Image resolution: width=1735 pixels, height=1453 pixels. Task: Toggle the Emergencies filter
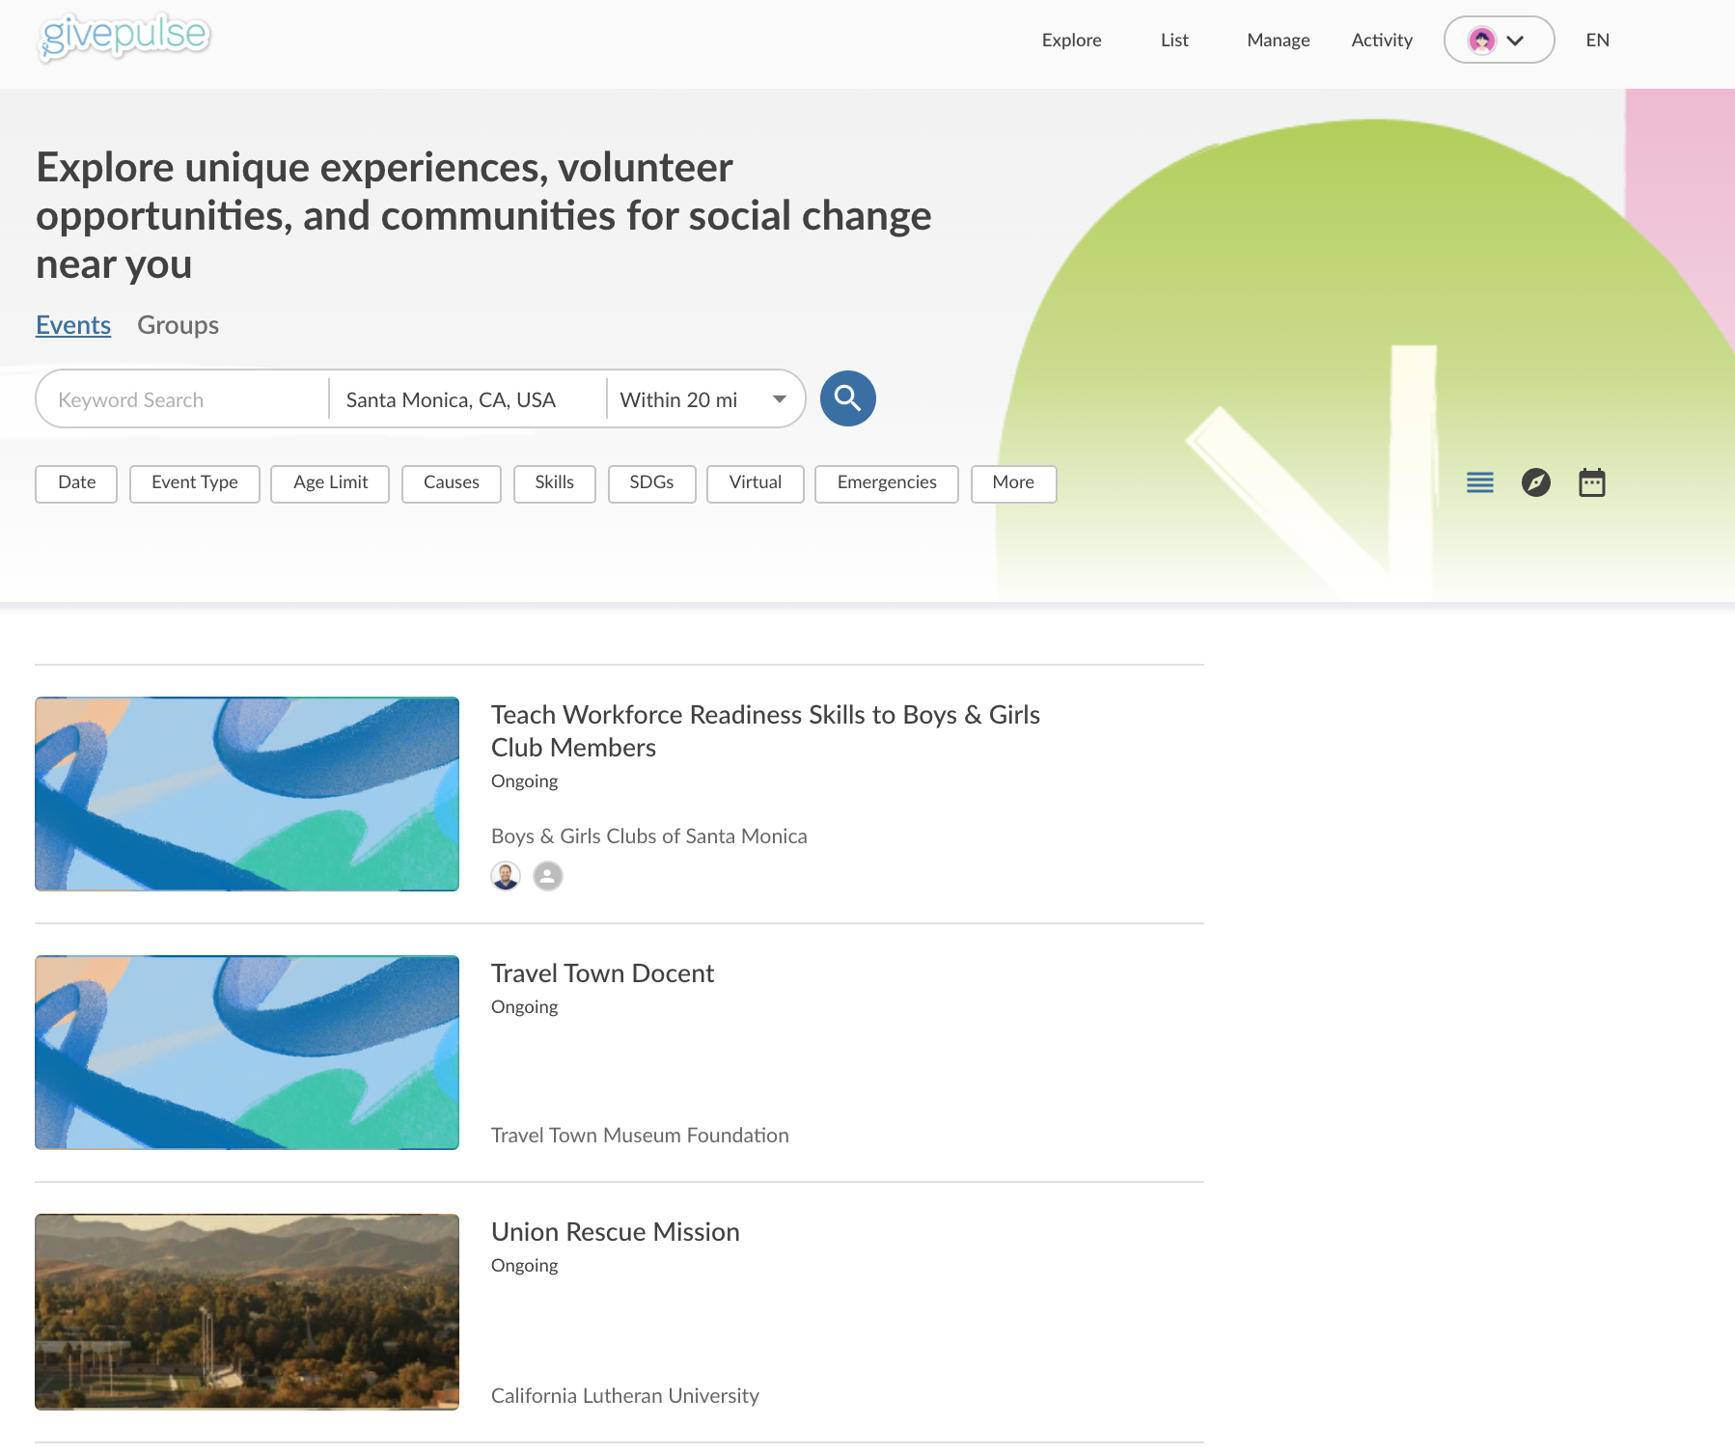pyautogui.click(x=886, y=483)
